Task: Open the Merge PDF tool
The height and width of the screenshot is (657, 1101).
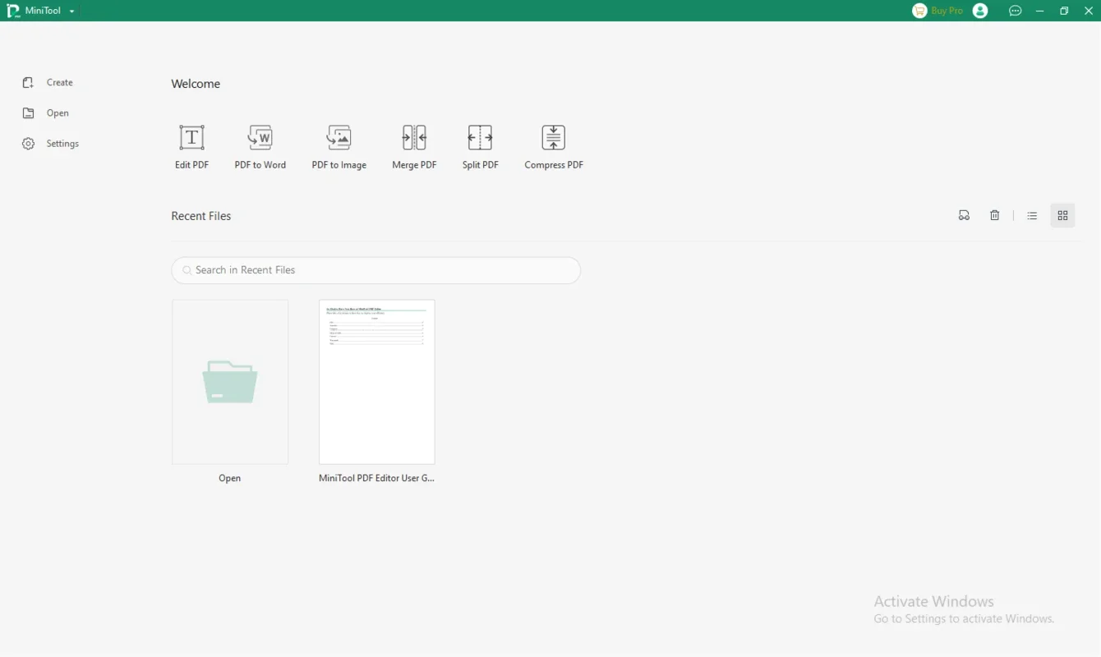Action: pos(414,147)
